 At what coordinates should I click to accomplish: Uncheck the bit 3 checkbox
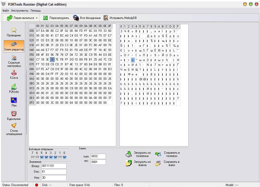tap(51, 157)
